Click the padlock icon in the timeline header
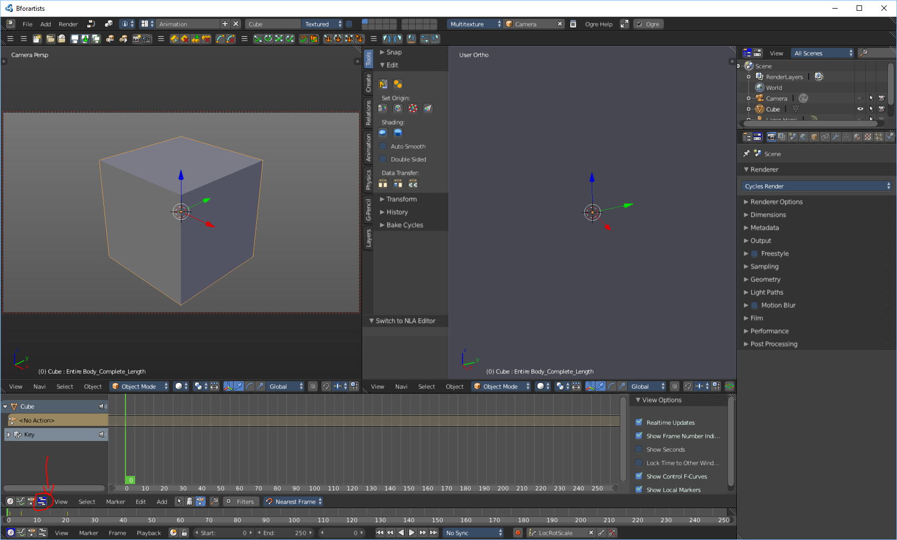 pyautogui.click(x=184, y=533)
